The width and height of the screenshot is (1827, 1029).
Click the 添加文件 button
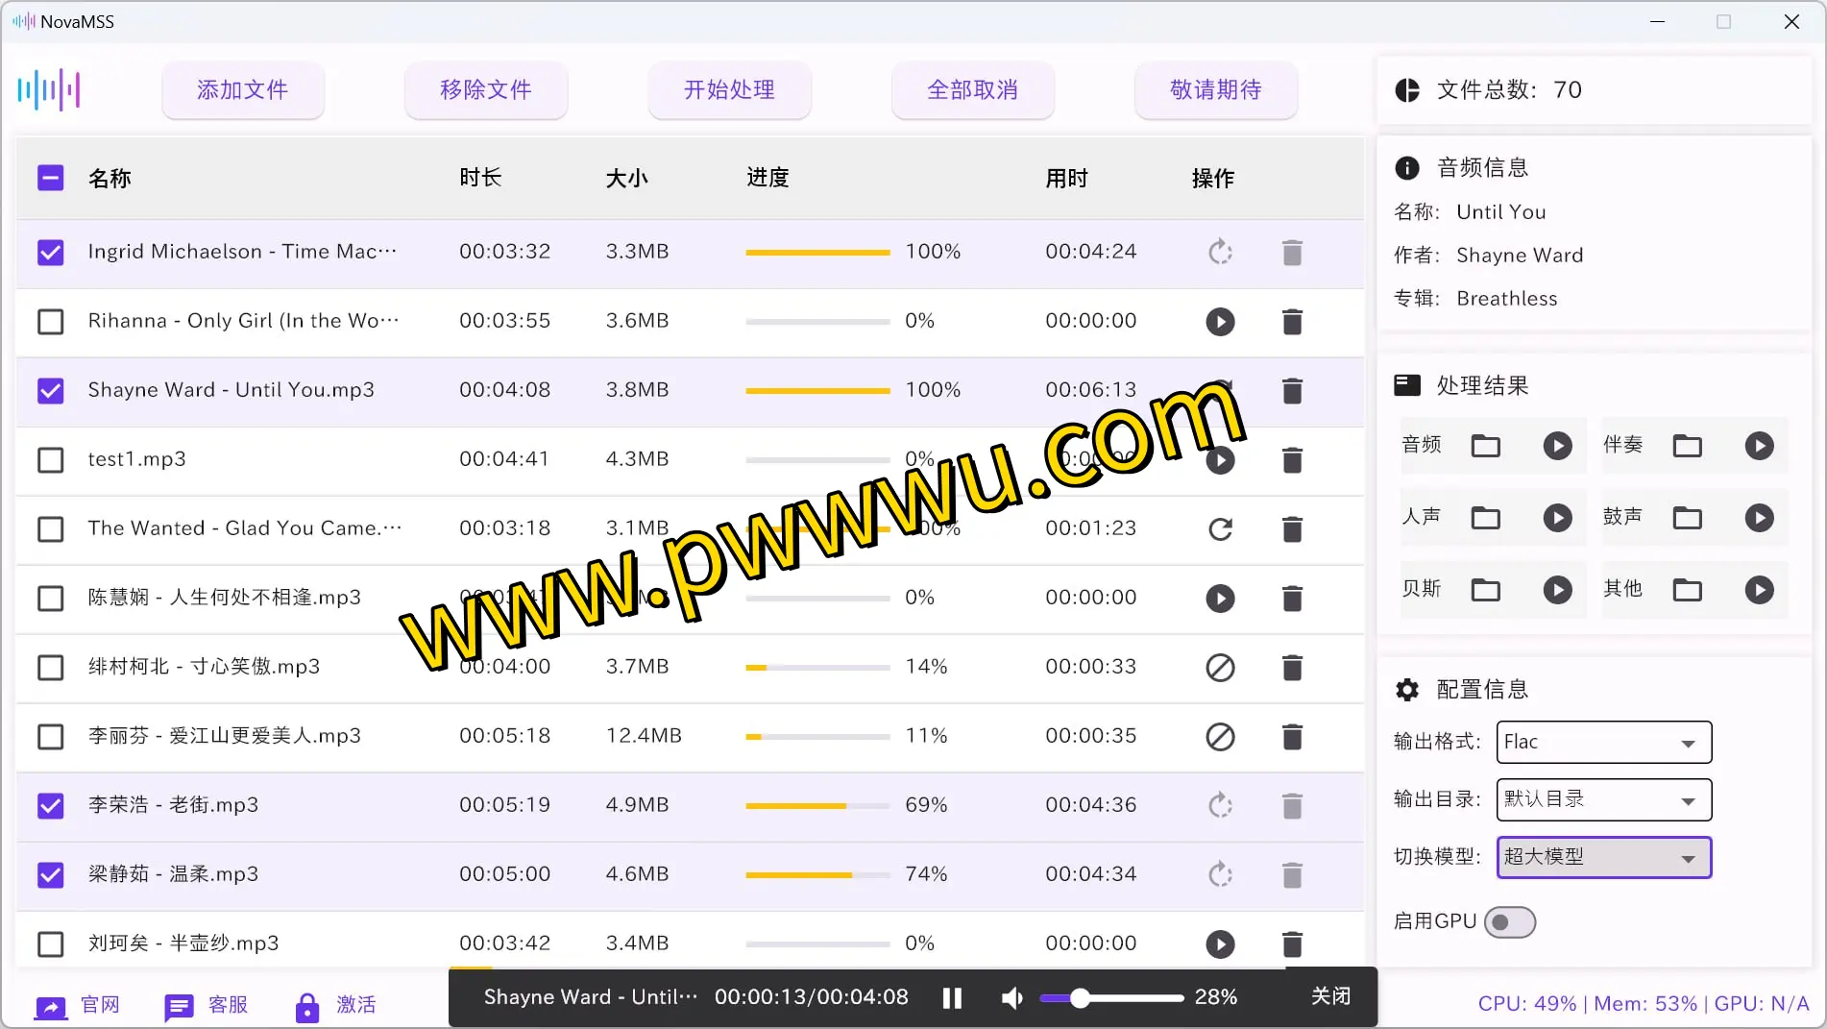coord(242,90)
